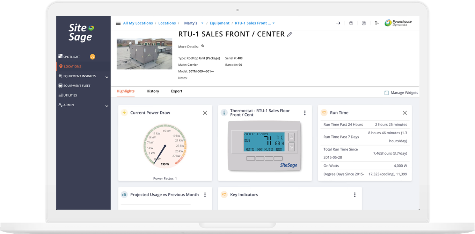The width and height of the screenshot is (475, 234).
Task: Switch to the History tab
Action: (153, 91)
